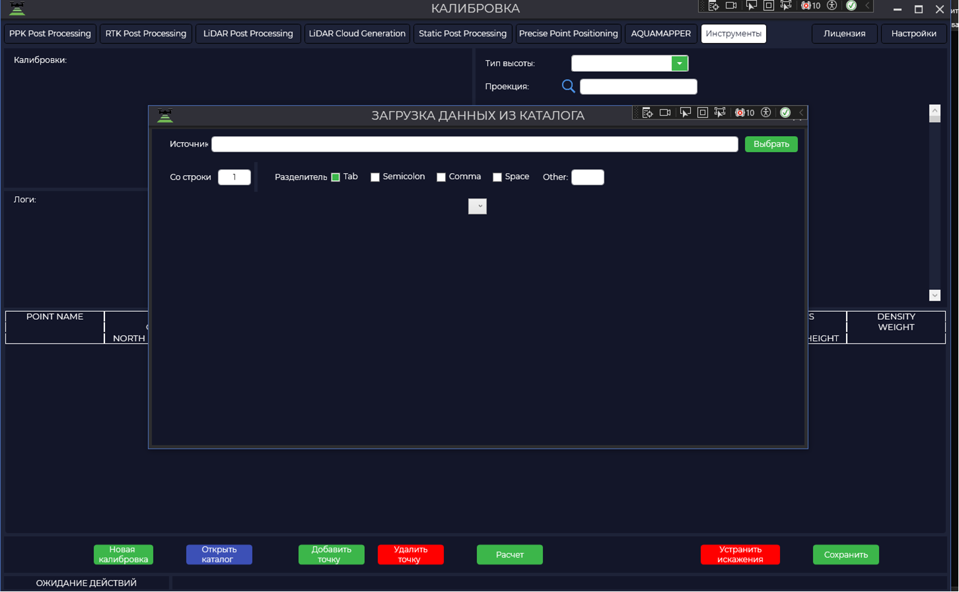
Task: Click the green Выбрать button
Action: (x=771, y=144)
